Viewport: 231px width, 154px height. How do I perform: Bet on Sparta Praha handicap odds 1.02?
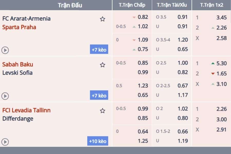(143, 26)
